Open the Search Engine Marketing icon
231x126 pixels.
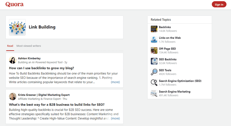point(154,93)
